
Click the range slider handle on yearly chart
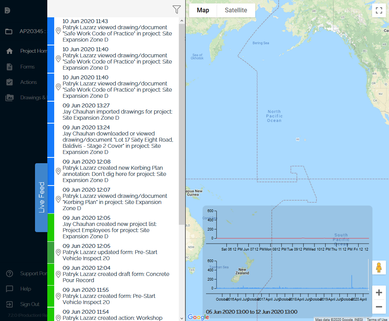point(368,274)
